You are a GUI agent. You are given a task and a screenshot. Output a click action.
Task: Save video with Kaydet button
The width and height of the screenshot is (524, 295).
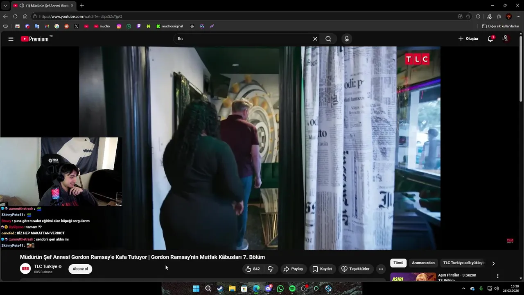322,269
